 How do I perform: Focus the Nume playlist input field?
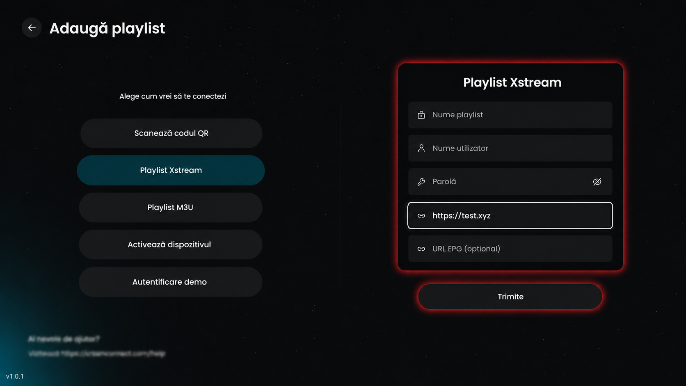point(510,115)
